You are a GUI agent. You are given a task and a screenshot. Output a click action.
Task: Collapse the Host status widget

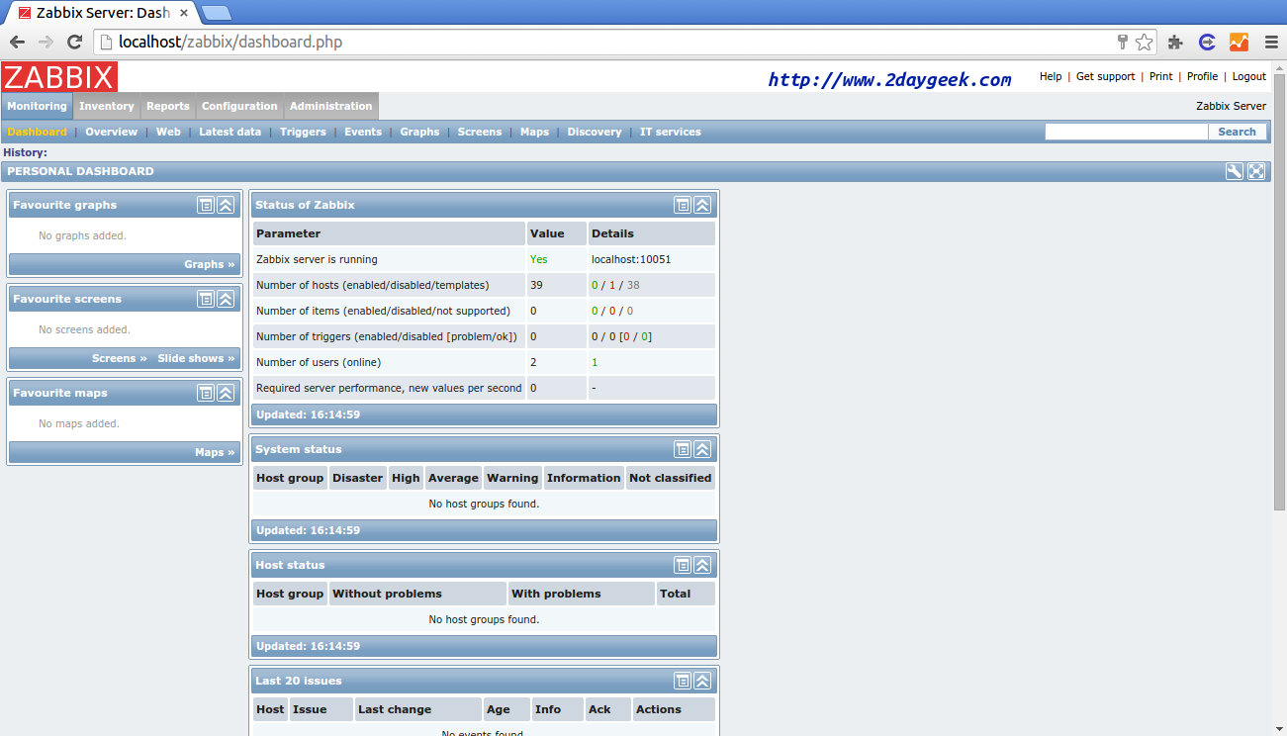point(702,565)
